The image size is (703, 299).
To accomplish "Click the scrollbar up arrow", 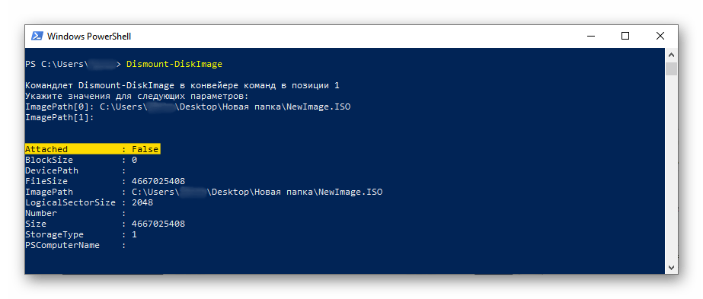I will [671, 55].
